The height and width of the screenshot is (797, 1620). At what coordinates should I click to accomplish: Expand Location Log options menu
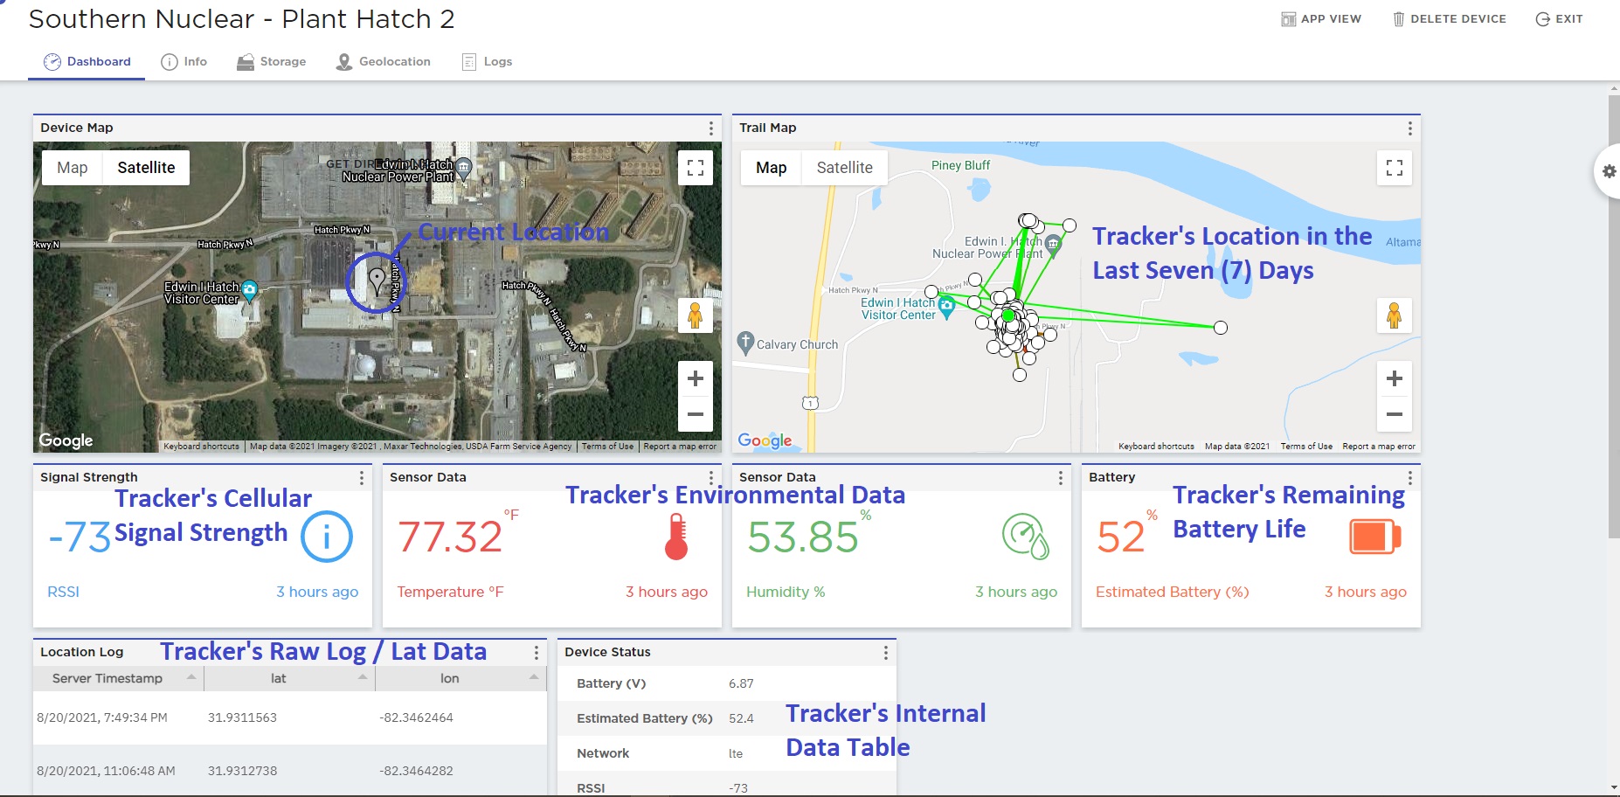pos(537,653)
